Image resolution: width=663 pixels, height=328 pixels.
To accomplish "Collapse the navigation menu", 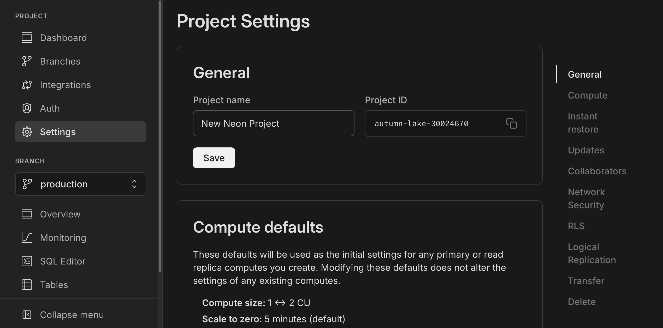I will (27, 315).
